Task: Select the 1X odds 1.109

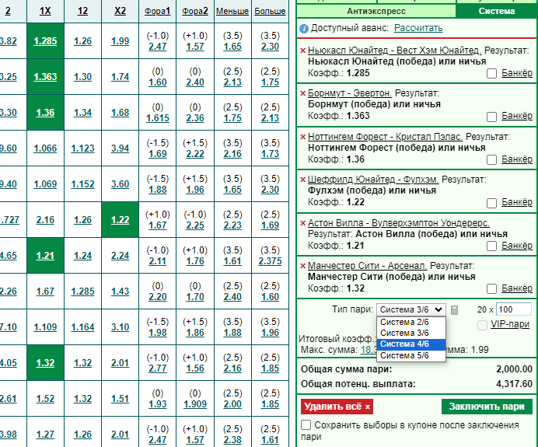Action: [x=45, y=327]
